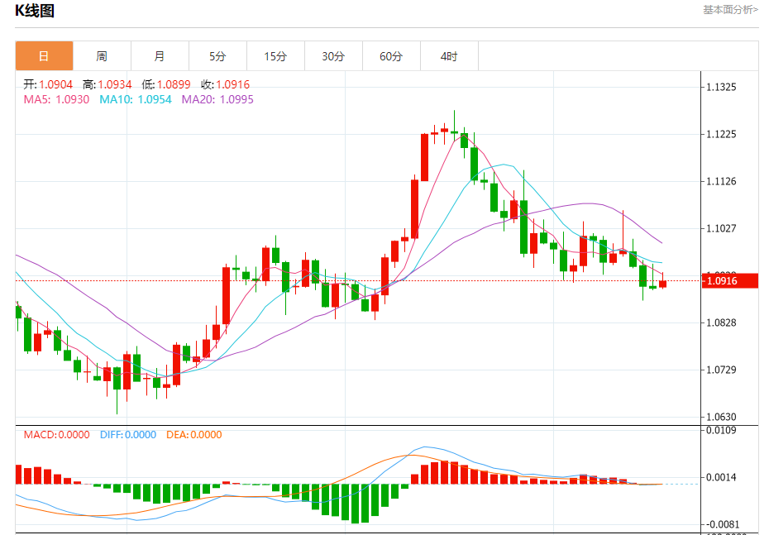Click the 0.0014 MACD axis label
The image size is (769, 535).
click(721, 477)
